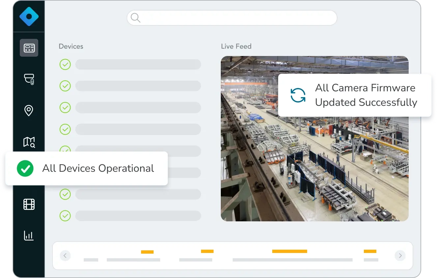This screenshot has height=278, width=437.
Task: Open the All Camera Firmware Updated notification
Action: (x=355, y=95)
